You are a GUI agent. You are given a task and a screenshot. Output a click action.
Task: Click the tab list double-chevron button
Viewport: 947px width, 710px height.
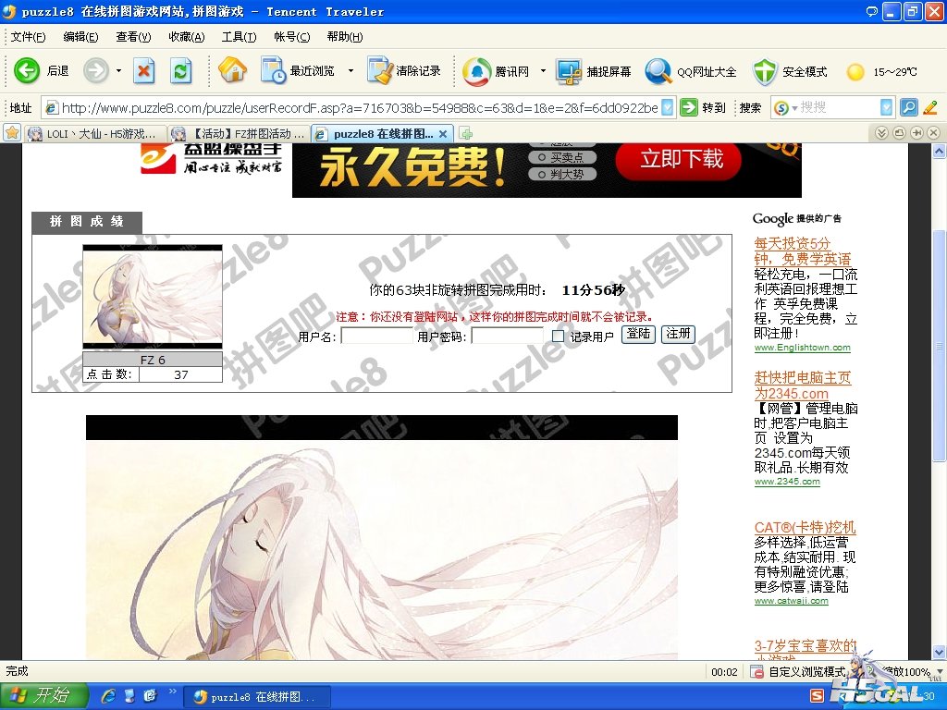(x=881, y=133)
